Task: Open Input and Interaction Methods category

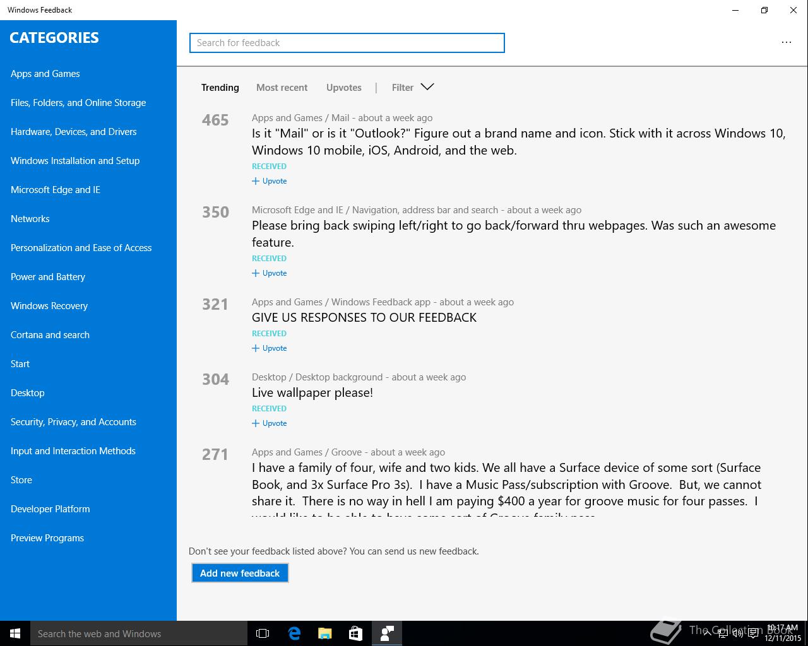Action: [x=73, y=451]
